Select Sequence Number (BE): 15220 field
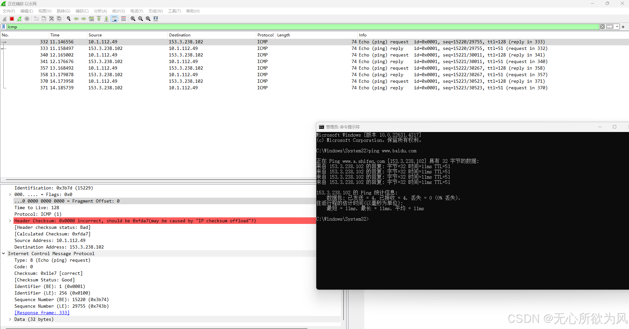Screen dimensions: 629x329 click(61, 300)
